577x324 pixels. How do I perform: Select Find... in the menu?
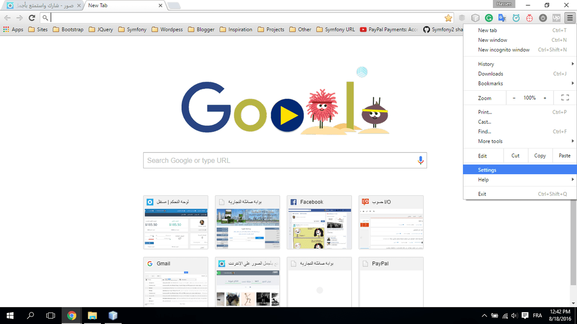pyautogui.click(x=520, y=131)
